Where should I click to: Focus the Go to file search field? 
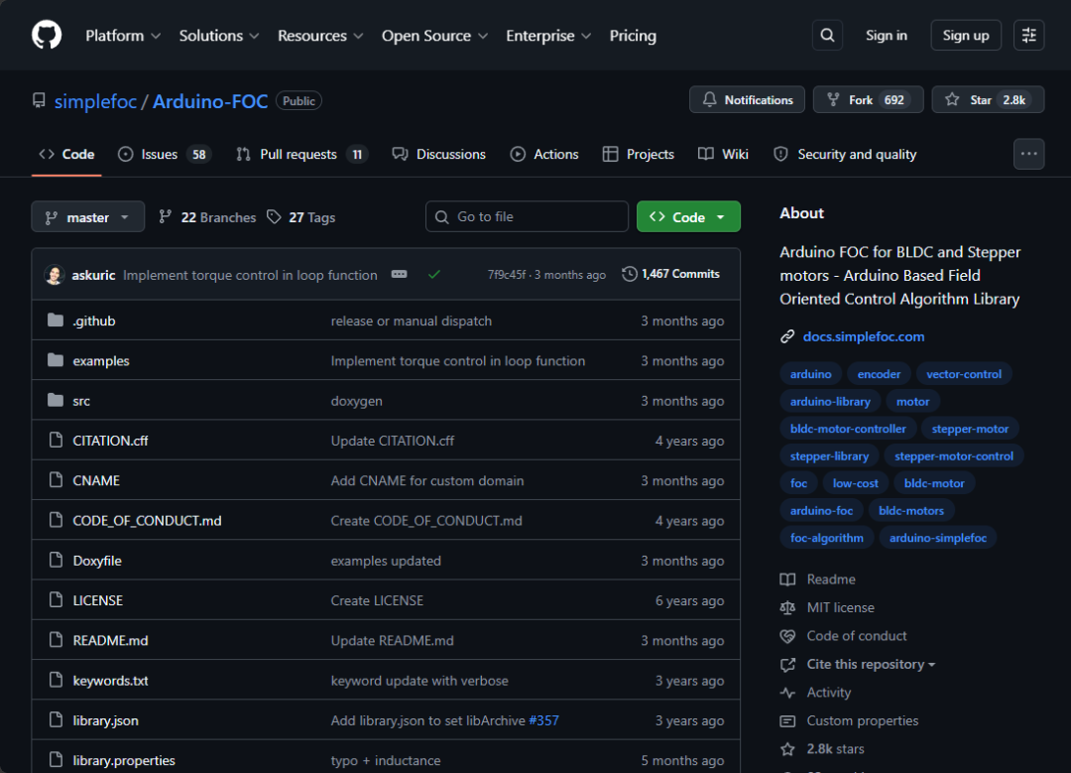pos(527,216)
